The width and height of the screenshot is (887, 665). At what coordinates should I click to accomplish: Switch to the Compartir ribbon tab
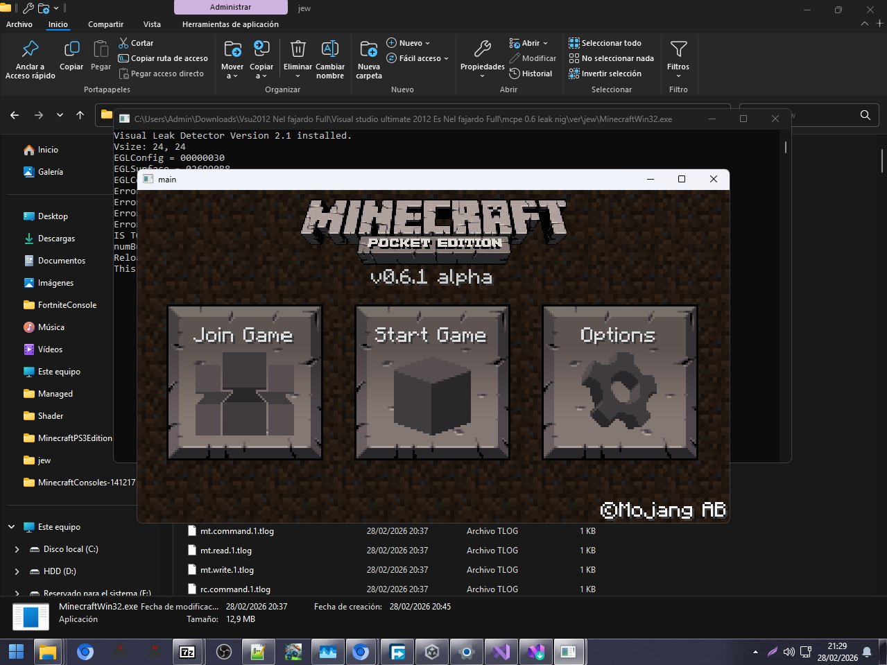pos(105,24)
